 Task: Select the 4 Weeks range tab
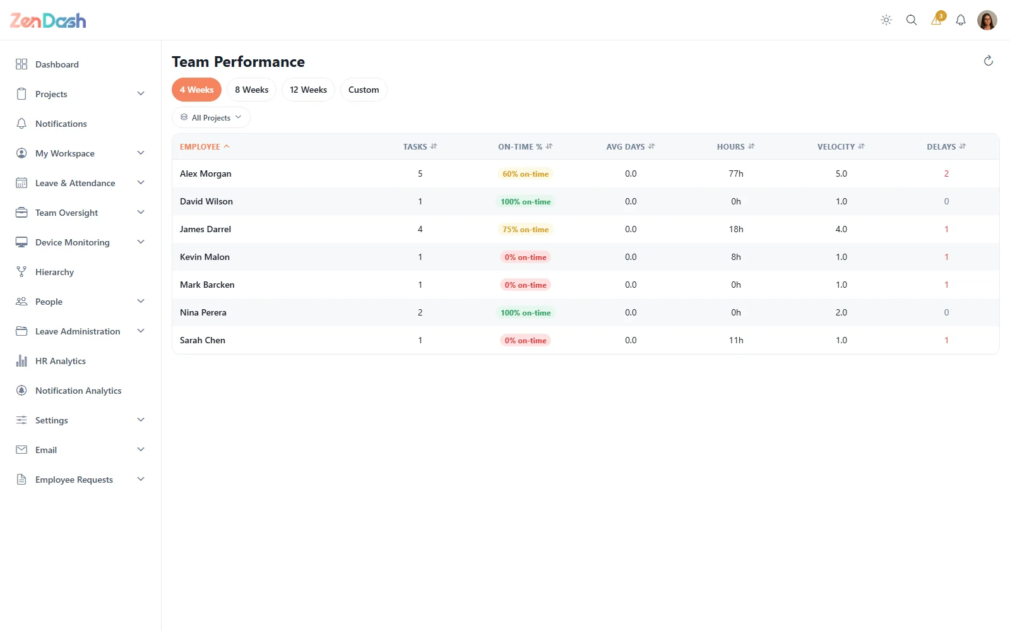click(x=196, y=90)
